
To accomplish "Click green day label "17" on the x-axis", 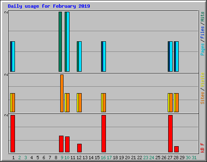I will (x=109, y=158).
